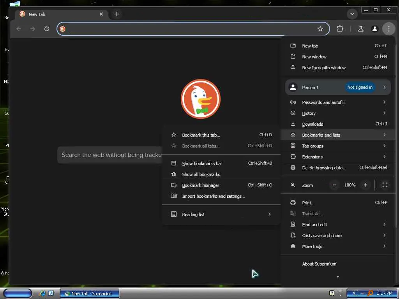This screenshot has height=299, width=399.
Task: Choose Delete browsing data
Action: (338, 168)
